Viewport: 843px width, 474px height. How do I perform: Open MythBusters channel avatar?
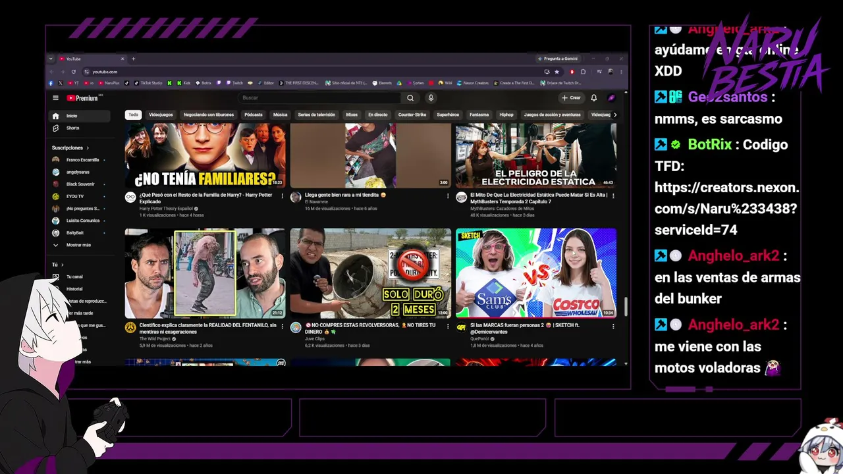[x=461, y=197]
